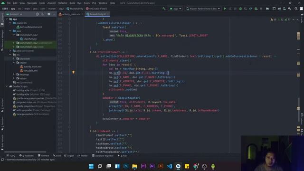The height and width of the screenshot is (171, 304).
Task: Open Visual Studio Code from the taskbar
Action: click(x=170, y=166)
